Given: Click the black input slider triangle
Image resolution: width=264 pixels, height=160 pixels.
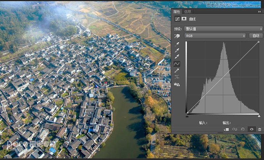Looking at the screenshot, I should click(187, 116).
